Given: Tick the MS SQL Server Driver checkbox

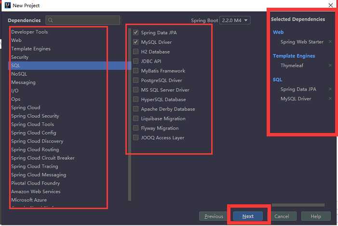Looking at the screenshot, I should 135,90.
